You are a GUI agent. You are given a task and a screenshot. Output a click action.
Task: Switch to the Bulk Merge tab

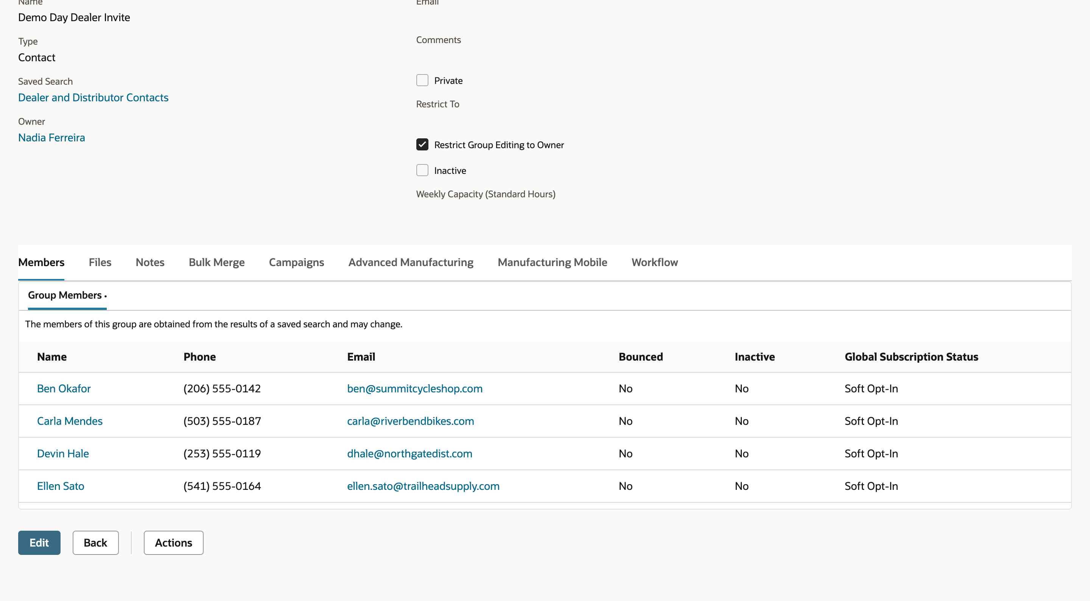[x=216, y=262]
